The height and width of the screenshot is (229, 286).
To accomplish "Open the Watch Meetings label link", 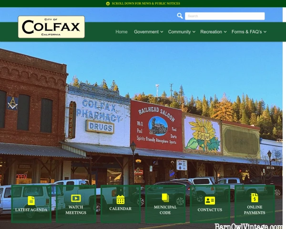I will (x=76, y=210).
